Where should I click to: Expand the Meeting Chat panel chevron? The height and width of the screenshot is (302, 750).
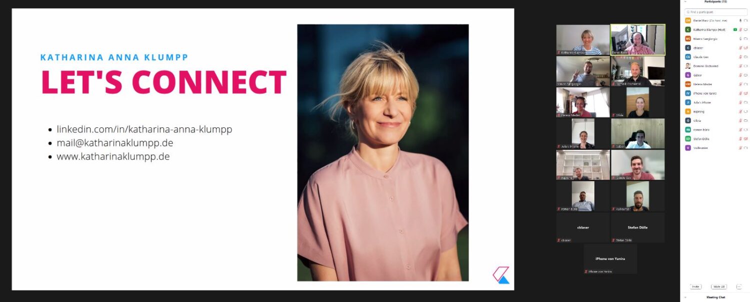pyautogui.click(x=685, y=298)
